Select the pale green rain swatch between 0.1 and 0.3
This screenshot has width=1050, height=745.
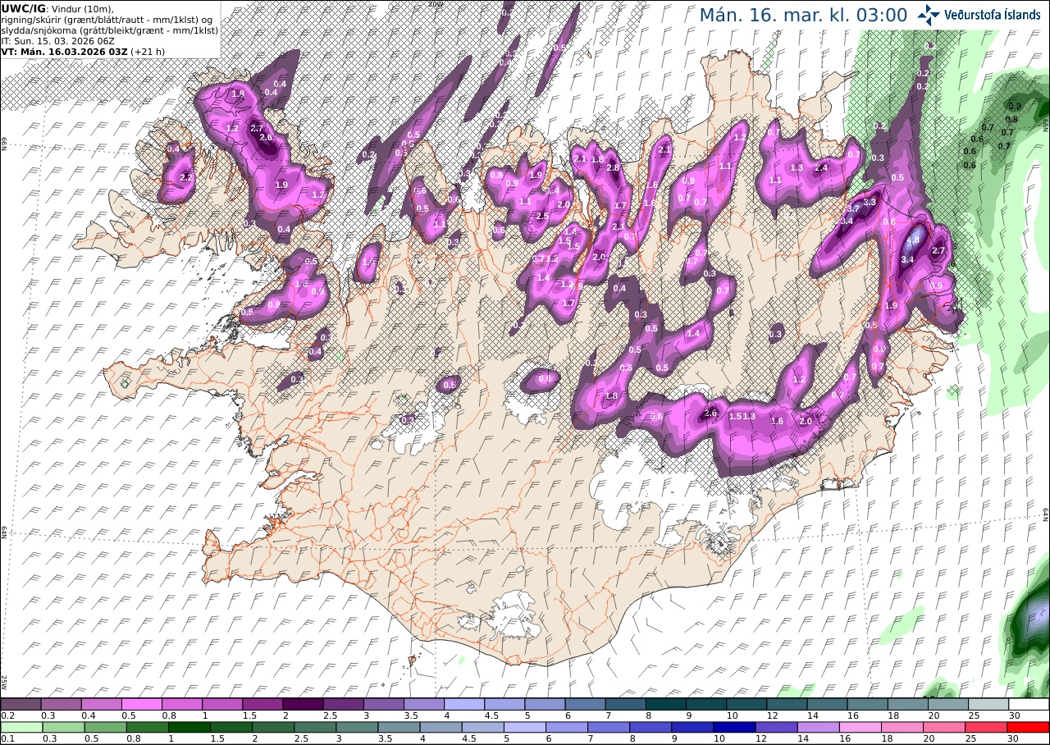point(21,727)
